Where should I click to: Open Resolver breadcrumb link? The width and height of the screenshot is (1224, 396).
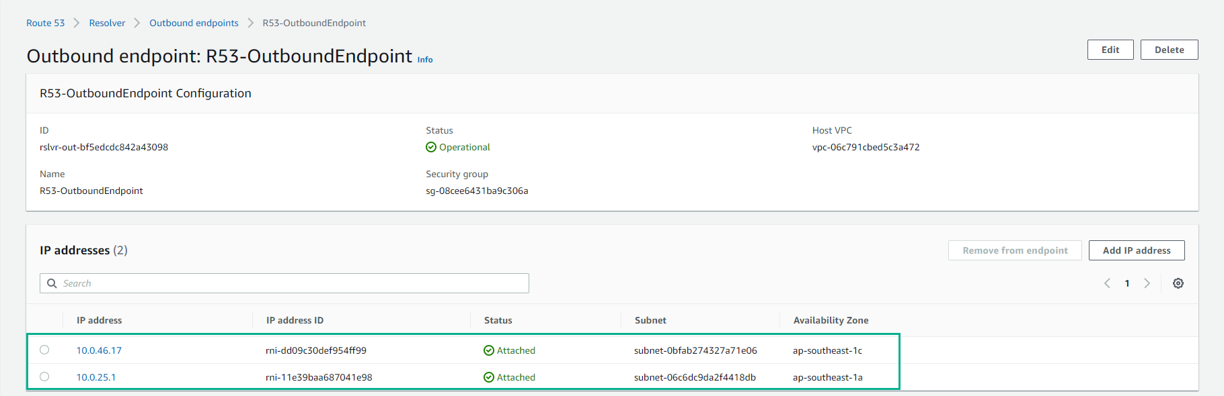[107, 23]
